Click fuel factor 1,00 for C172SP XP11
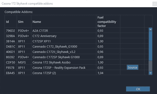Screen dimensions: 157x94 coord(100,41)
